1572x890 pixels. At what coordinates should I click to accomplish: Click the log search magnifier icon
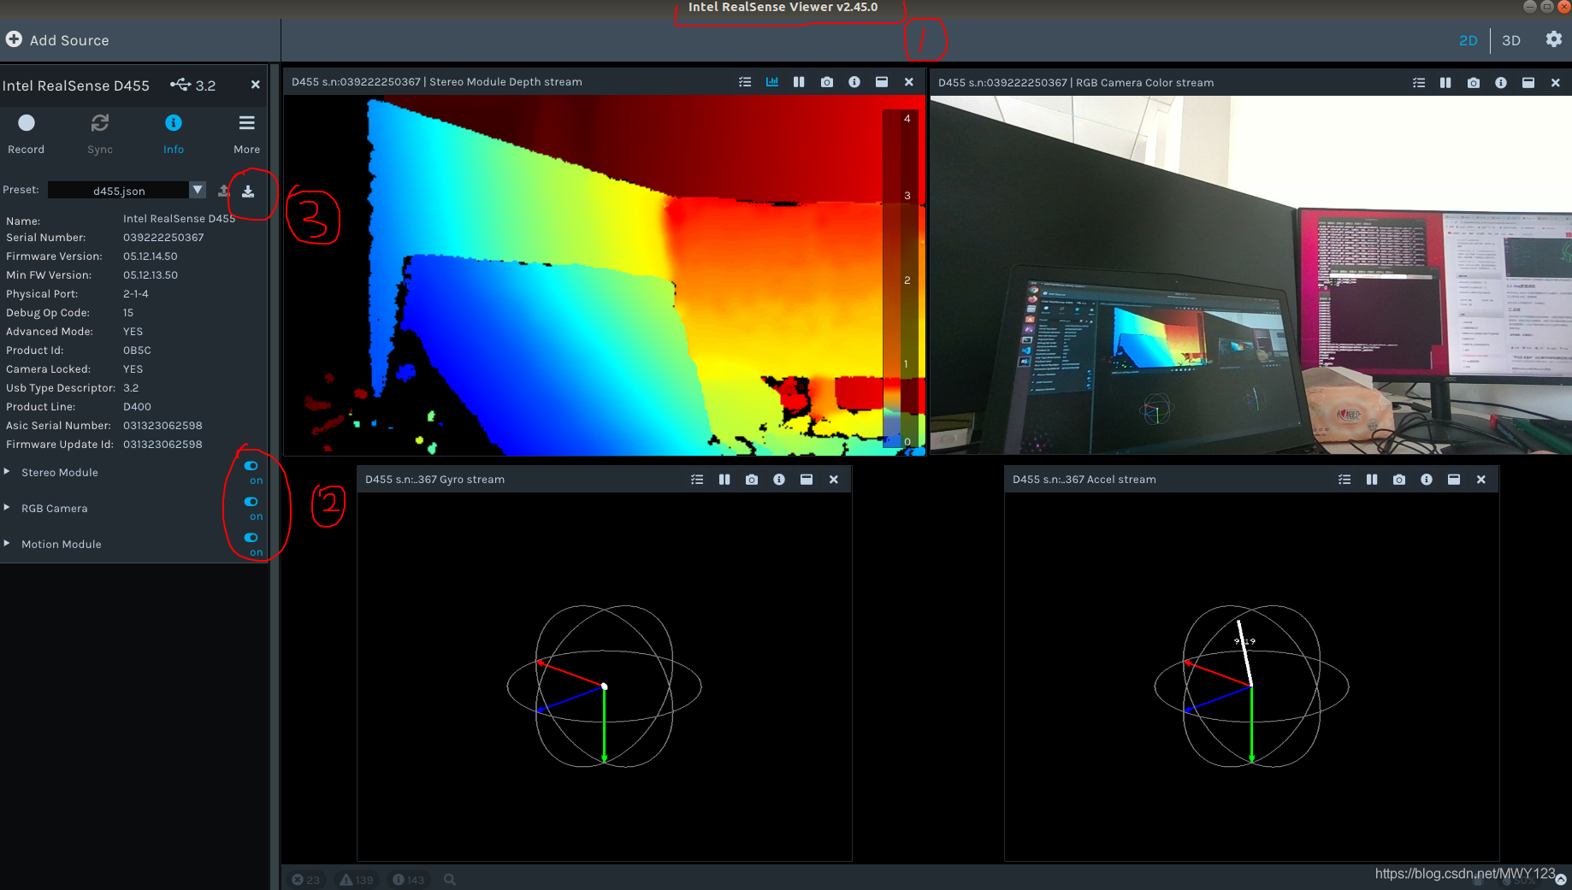(450, 880)
